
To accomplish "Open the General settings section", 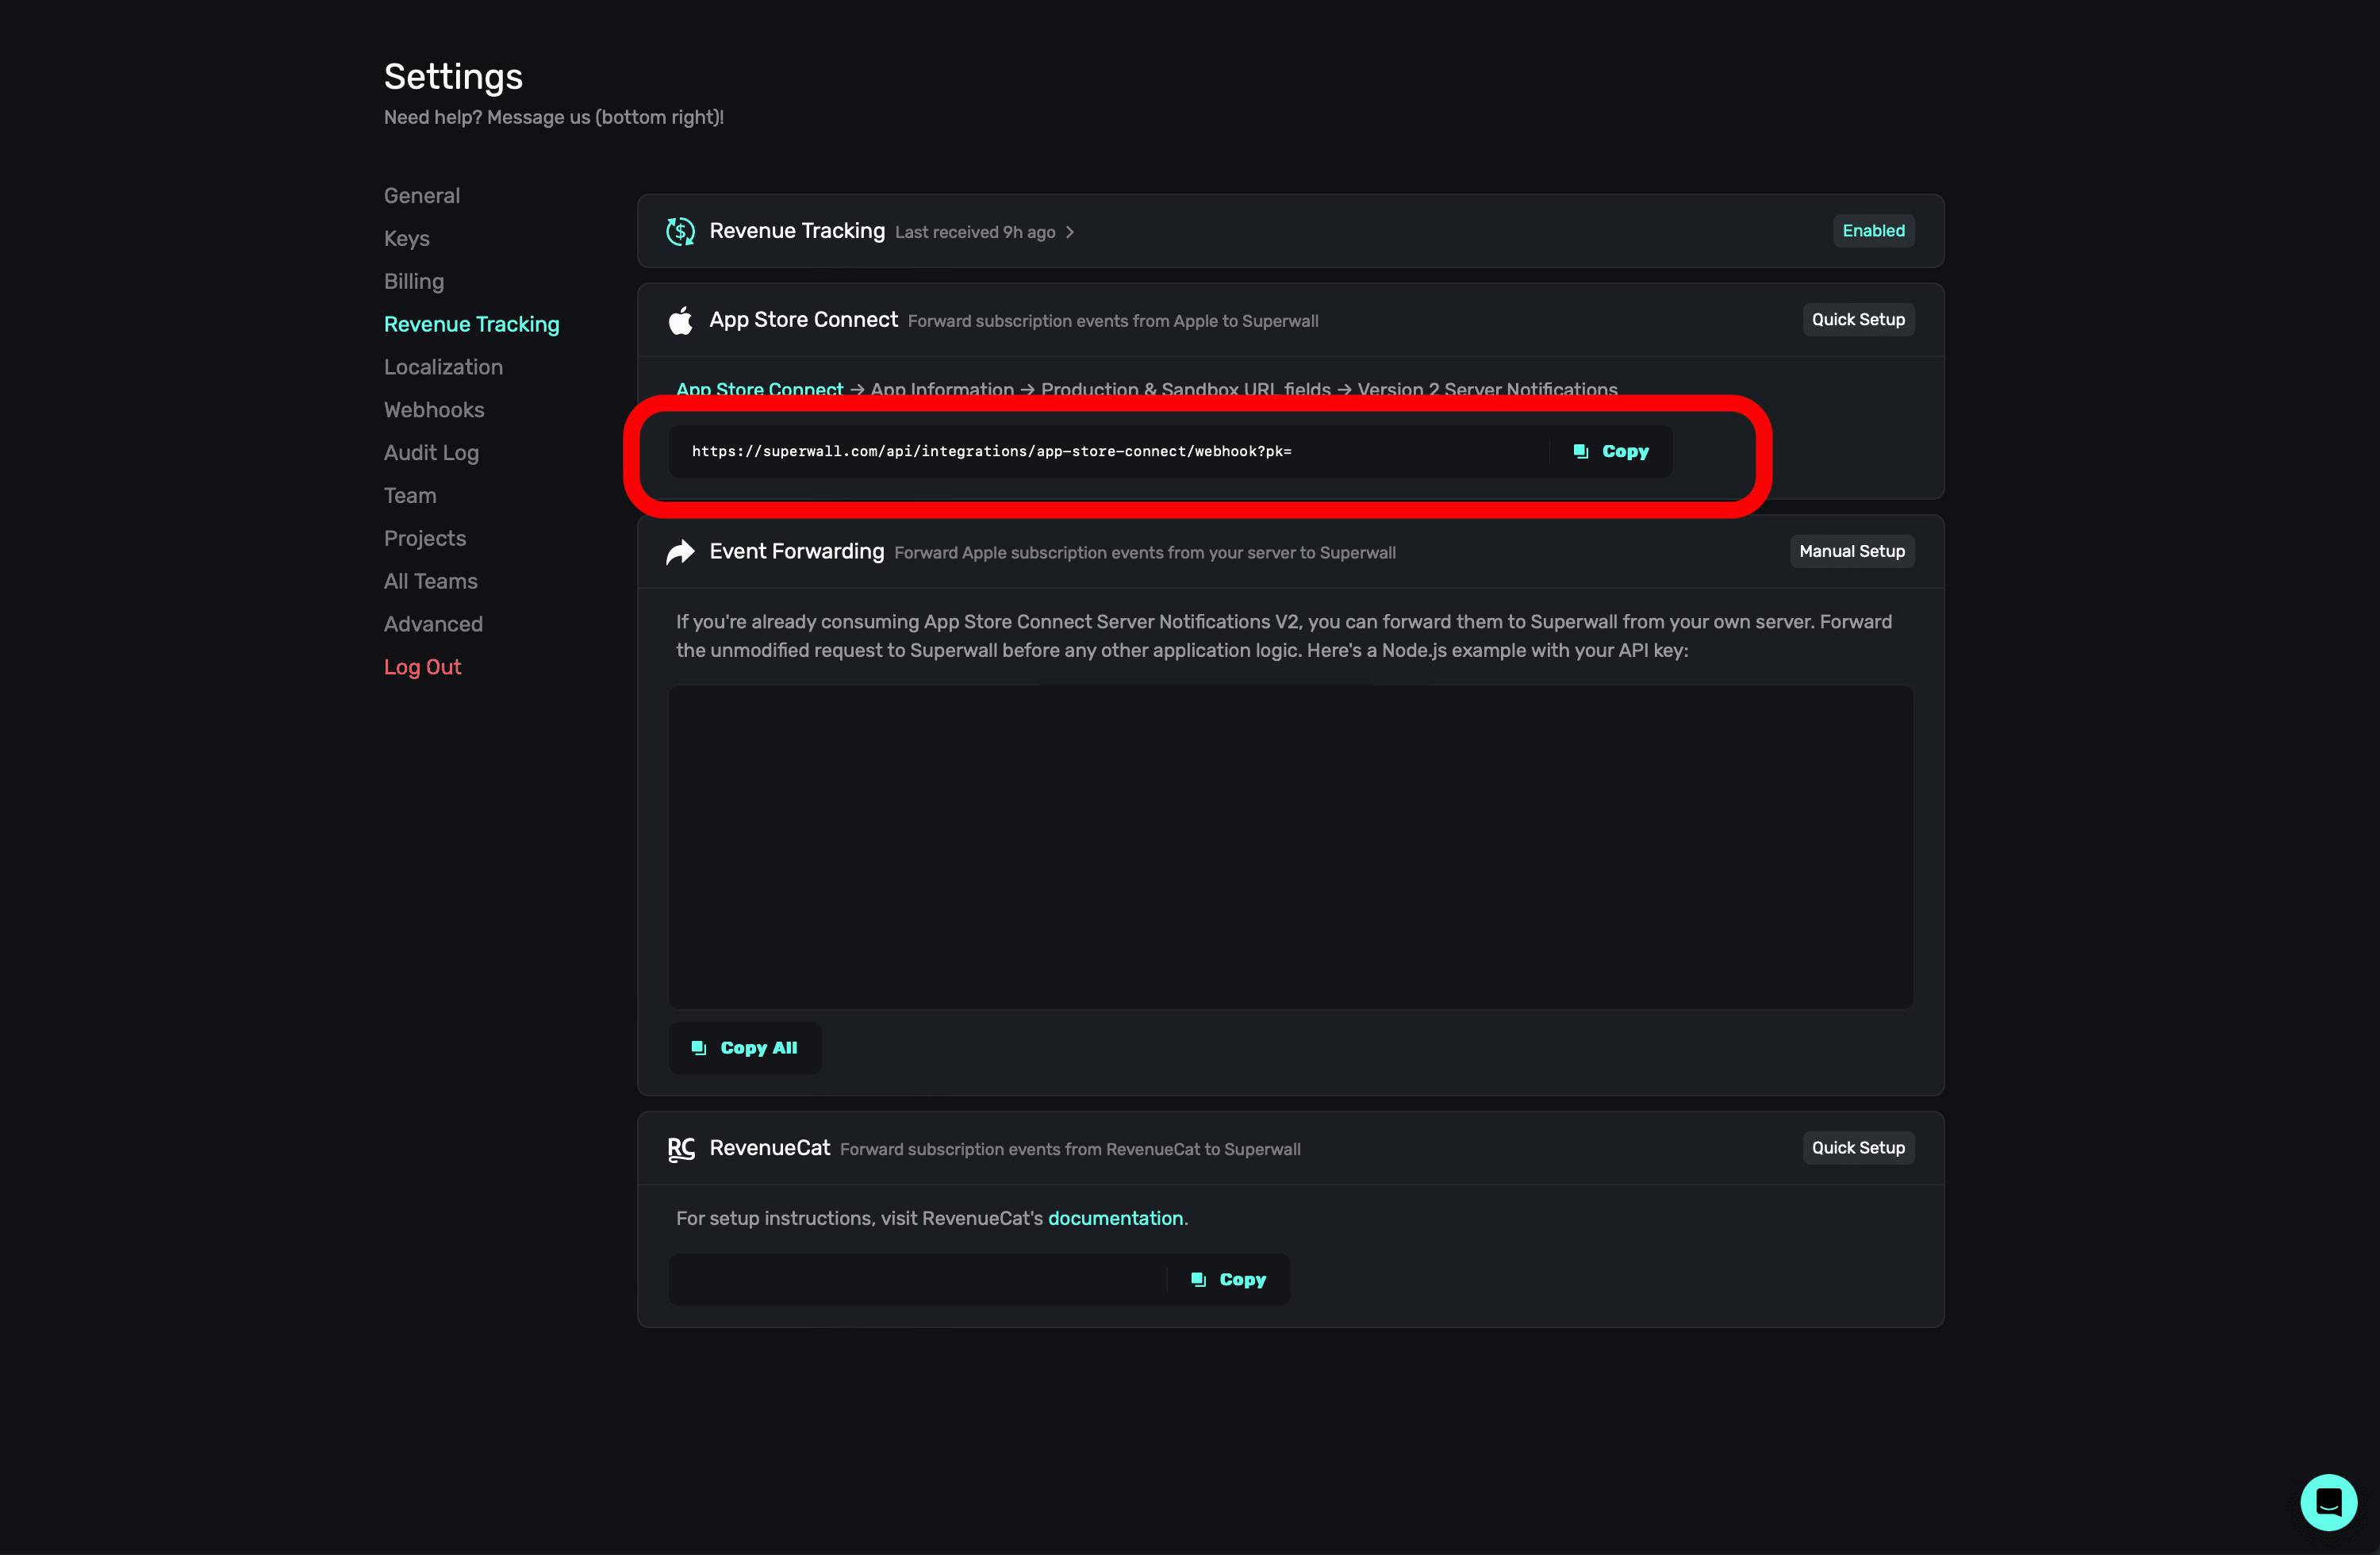I will (x=422, y=196).
